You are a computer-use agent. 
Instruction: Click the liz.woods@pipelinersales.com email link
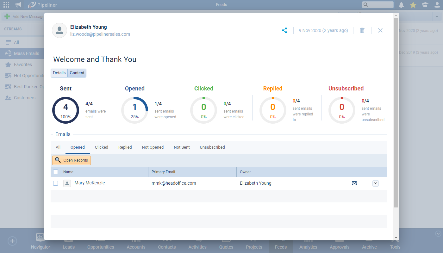(x=100, y=34)
